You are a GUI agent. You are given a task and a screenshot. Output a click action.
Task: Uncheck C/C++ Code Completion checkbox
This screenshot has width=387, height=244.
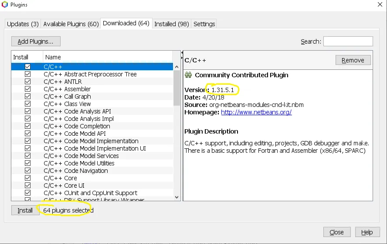(27, 126)
